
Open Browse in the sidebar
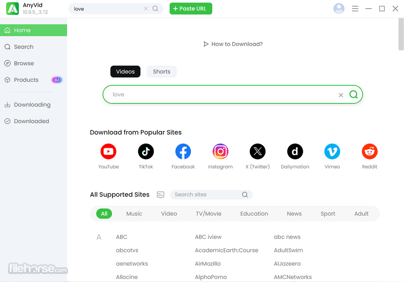coord(33,63)
